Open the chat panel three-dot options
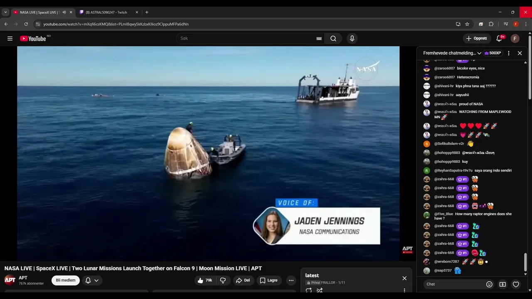The image size is (532, 299). pyautogui.click(x=509, y=53)
